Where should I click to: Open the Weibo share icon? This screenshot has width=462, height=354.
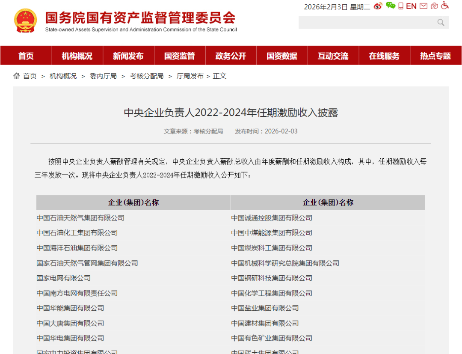tap(378, 6)
